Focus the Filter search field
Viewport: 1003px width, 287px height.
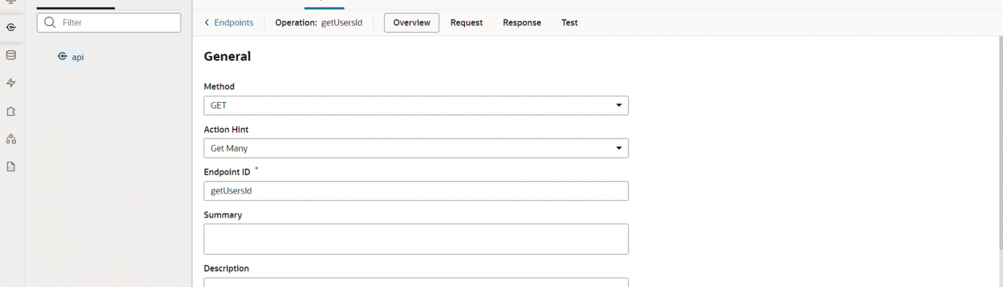[117, 23]
